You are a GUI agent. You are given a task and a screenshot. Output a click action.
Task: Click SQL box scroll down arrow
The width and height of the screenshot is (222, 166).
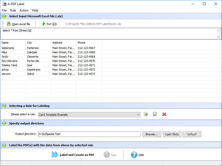tap(219, 37)
